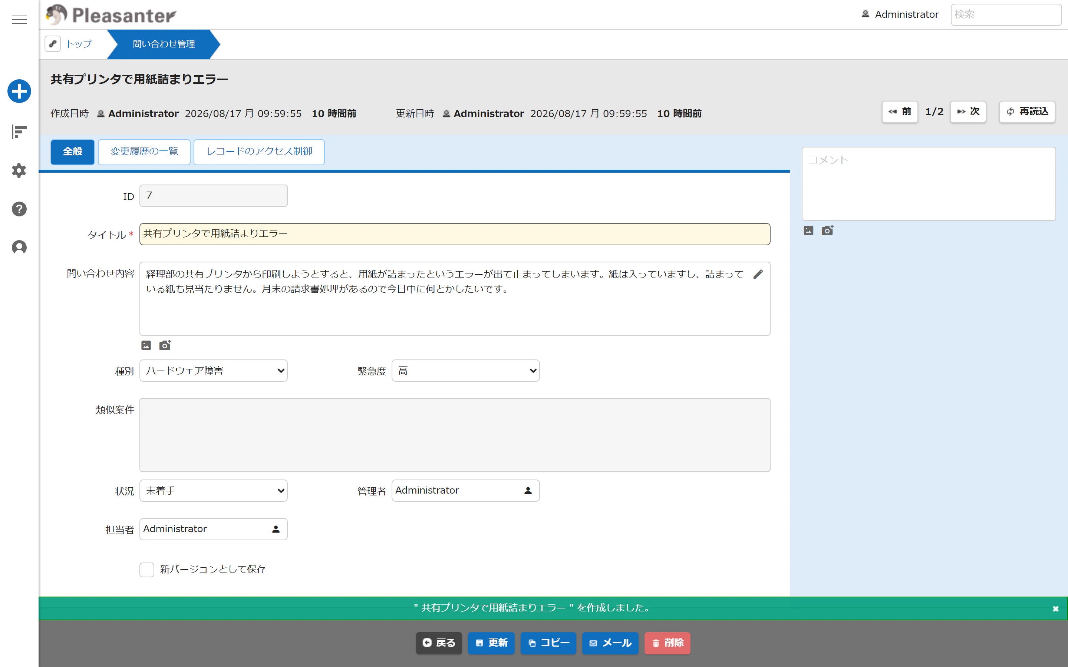The width and height of the screenshot is (1068, 667).
Task: Open the user account sidebar icon
Action: tap(19, 248)
